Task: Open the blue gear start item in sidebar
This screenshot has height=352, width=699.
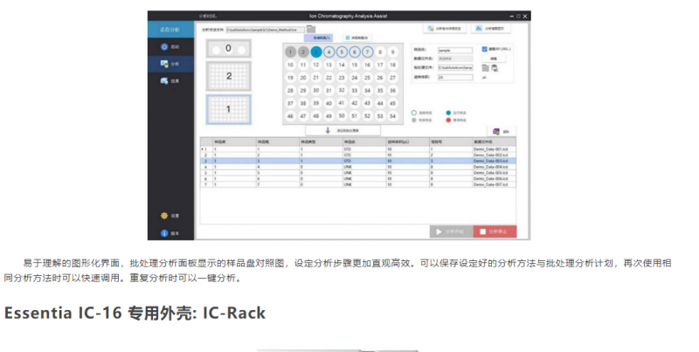Action: 170,47
